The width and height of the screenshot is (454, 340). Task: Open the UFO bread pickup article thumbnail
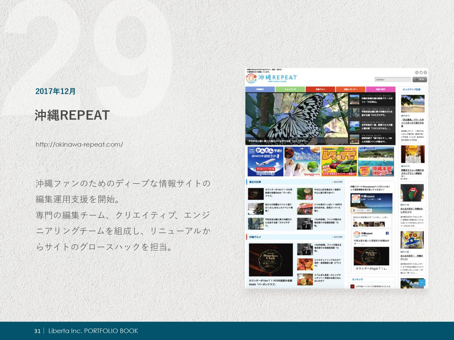412,240
